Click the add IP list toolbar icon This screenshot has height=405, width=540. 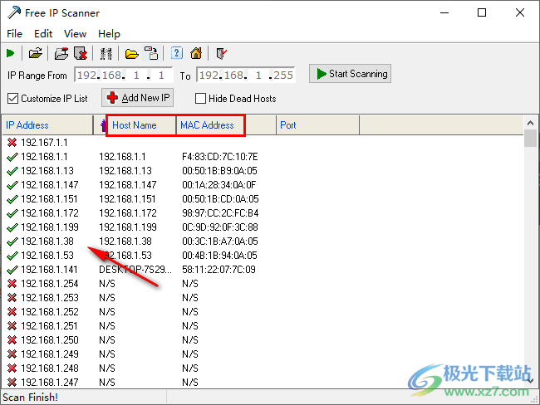tap(61, 53)
